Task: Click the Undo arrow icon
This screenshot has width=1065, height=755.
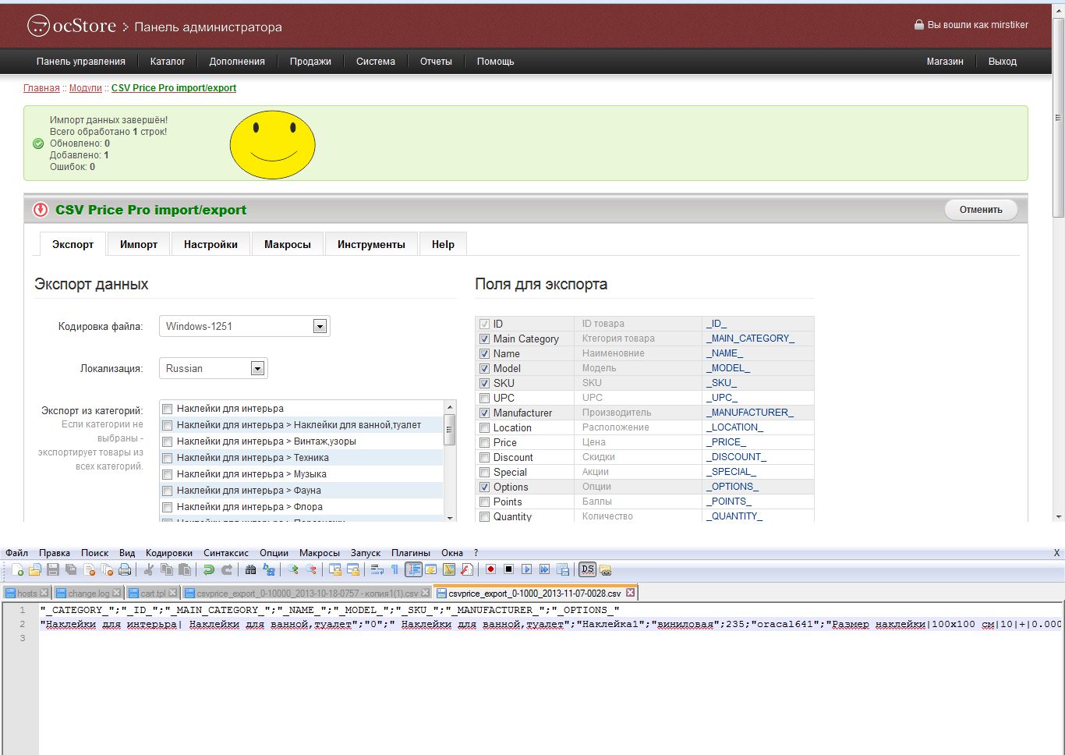Action: click(208, 569)
